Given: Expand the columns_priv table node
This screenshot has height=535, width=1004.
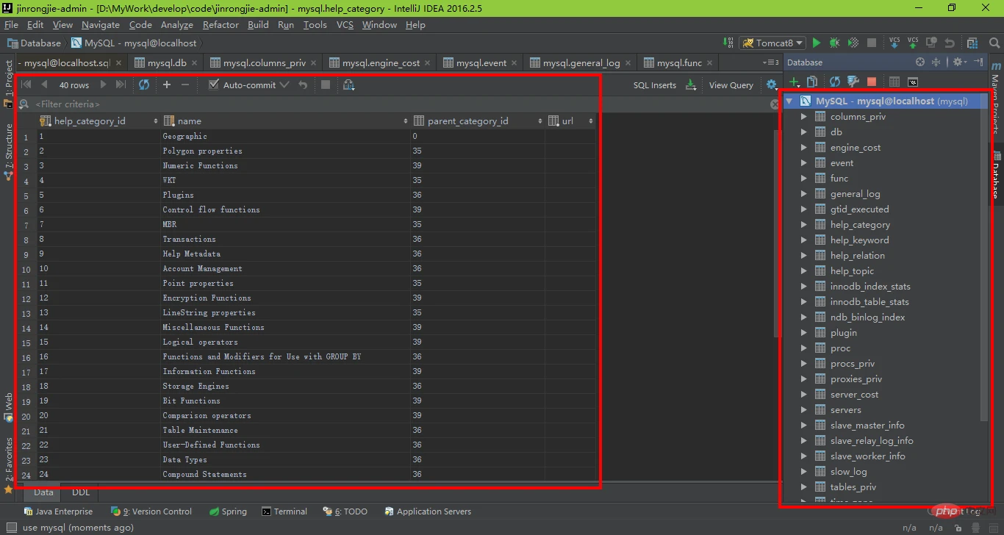Looking at the screenshot, I should pos(803,117).
